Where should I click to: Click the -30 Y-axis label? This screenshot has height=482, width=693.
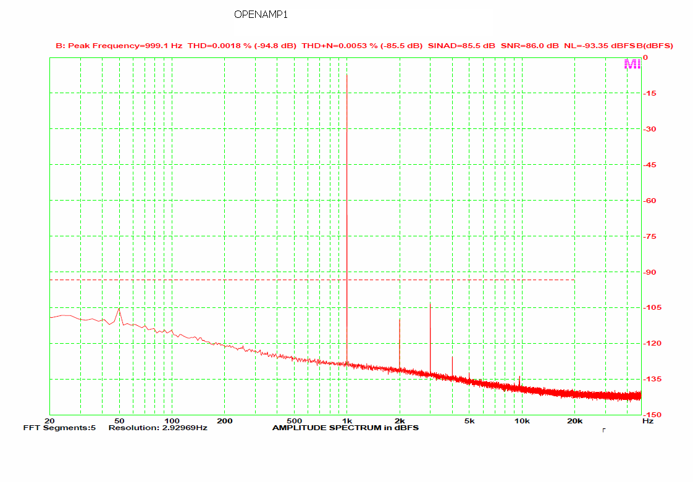tap(649, 129)
